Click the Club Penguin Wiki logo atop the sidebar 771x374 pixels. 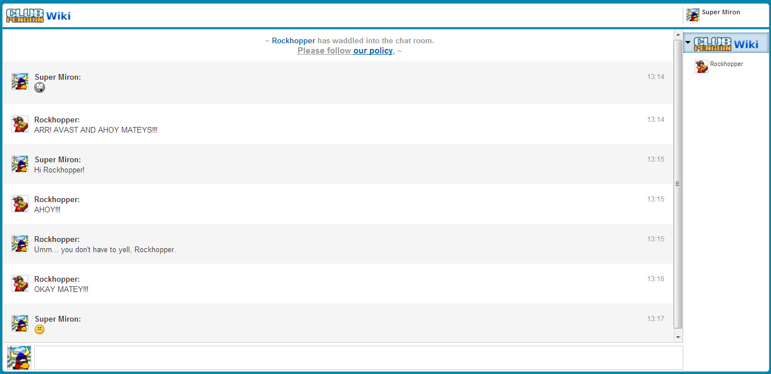tap(727, 43)
